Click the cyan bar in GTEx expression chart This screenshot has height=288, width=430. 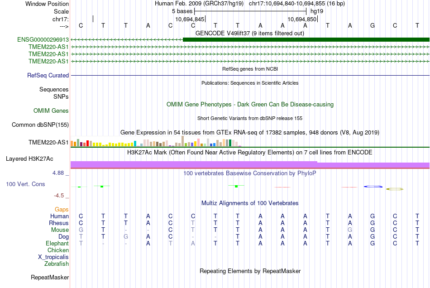(x=135, y=144)
